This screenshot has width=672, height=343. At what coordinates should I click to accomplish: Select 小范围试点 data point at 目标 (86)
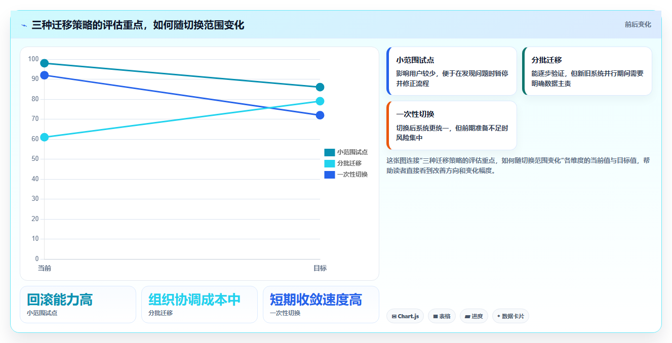320,87
